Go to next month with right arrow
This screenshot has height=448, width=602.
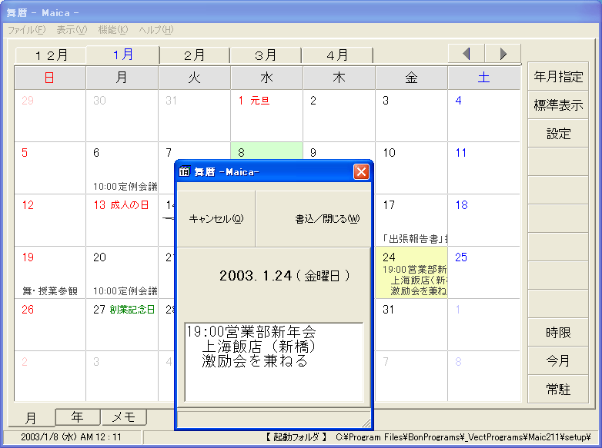(503, 54)
